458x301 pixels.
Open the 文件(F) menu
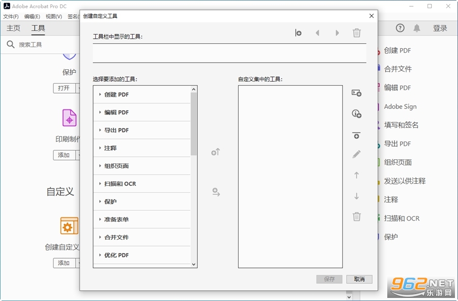coord(11,16)
